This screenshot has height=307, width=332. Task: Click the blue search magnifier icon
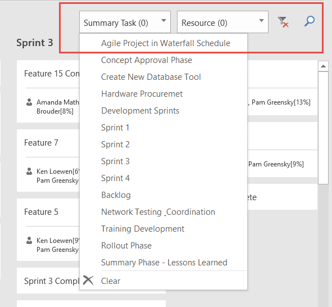click(x=310, y=21)
